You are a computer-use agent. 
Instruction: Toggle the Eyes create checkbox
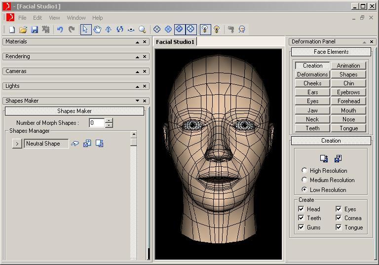coord(339,209)
